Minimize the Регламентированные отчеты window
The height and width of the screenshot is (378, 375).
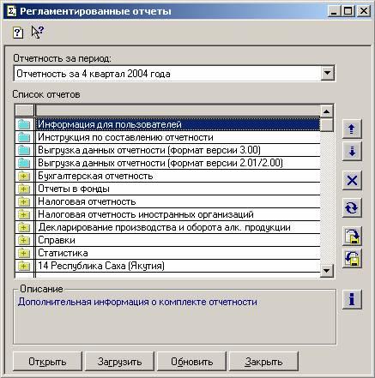point(334,11)
